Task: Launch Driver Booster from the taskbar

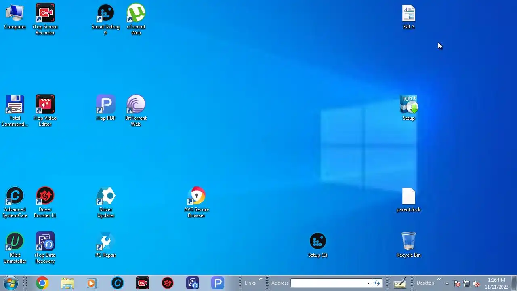Action: click(x=168, y=283)
